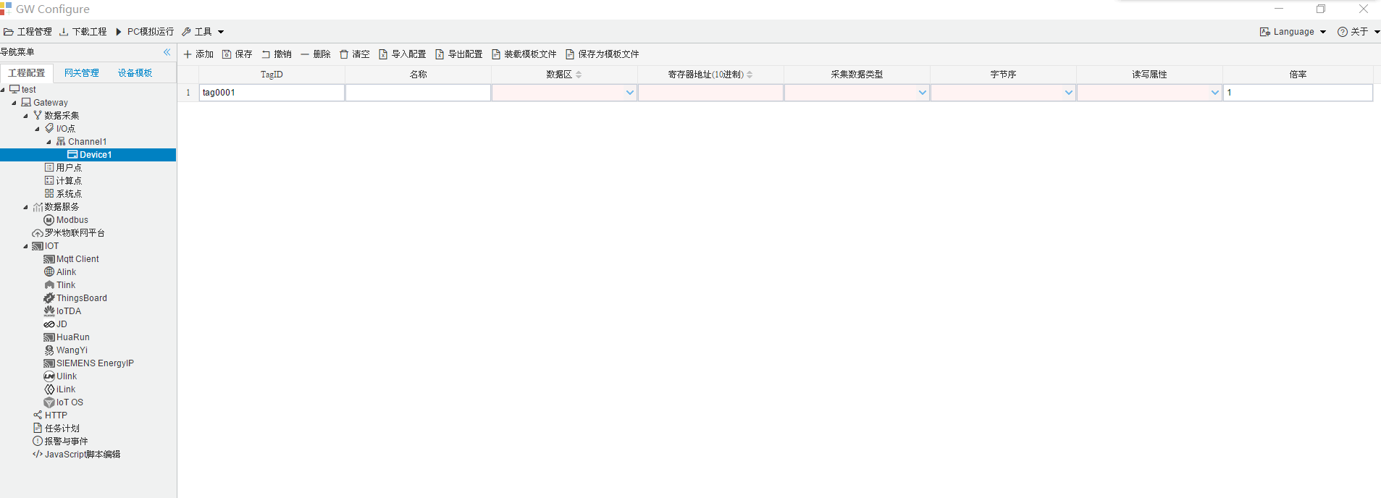This screenshot has height=498, width=1381.
Task: Click the 保存 save icon
Action: pos(227,54)
